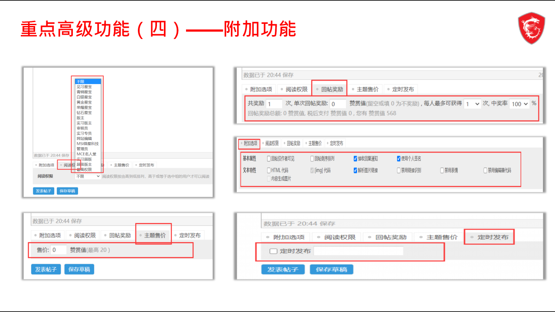Switch to 阅读权限 tab in top-right panel

(295, 90)
